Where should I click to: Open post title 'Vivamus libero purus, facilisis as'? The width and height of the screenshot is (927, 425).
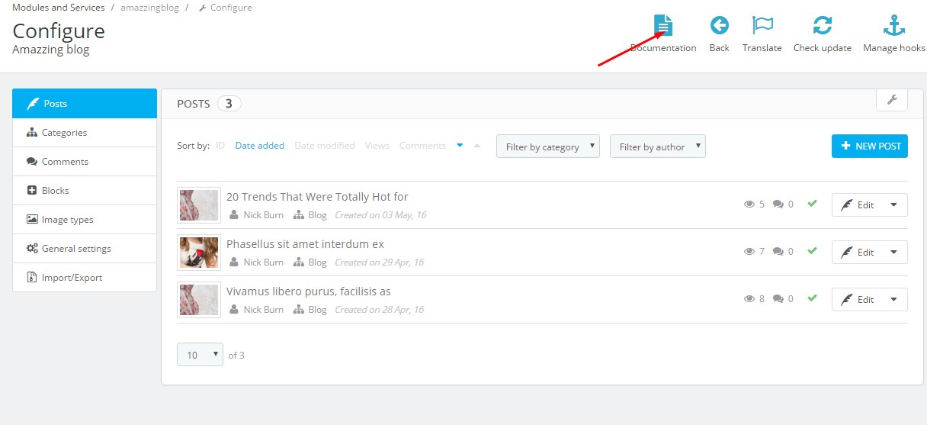309,291
